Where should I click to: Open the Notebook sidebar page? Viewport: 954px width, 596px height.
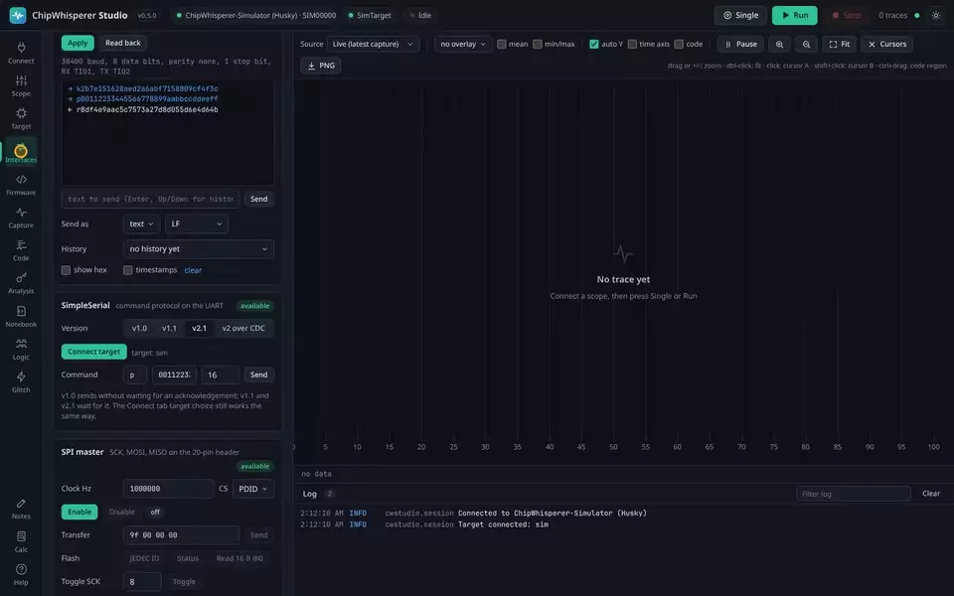21,316
